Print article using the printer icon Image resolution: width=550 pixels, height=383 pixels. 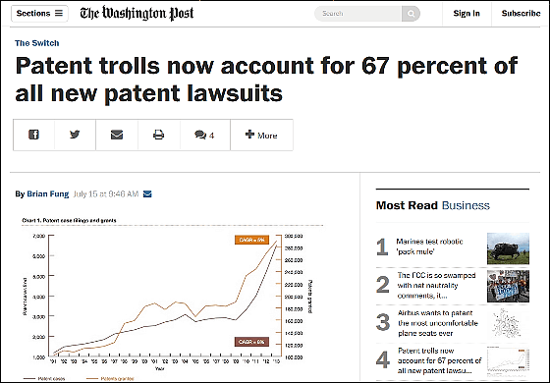(158, 135)
